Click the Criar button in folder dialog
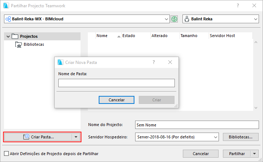 pyautogui.click(x=157, y=100)
